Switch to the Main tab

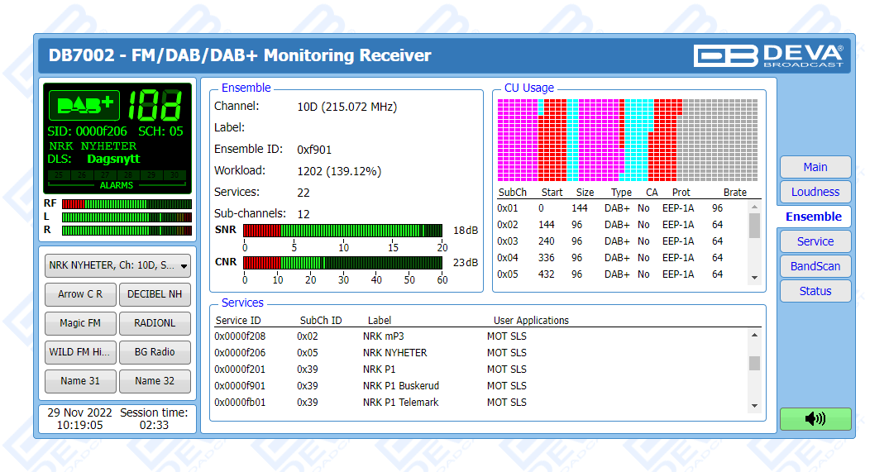pos(815,167)
